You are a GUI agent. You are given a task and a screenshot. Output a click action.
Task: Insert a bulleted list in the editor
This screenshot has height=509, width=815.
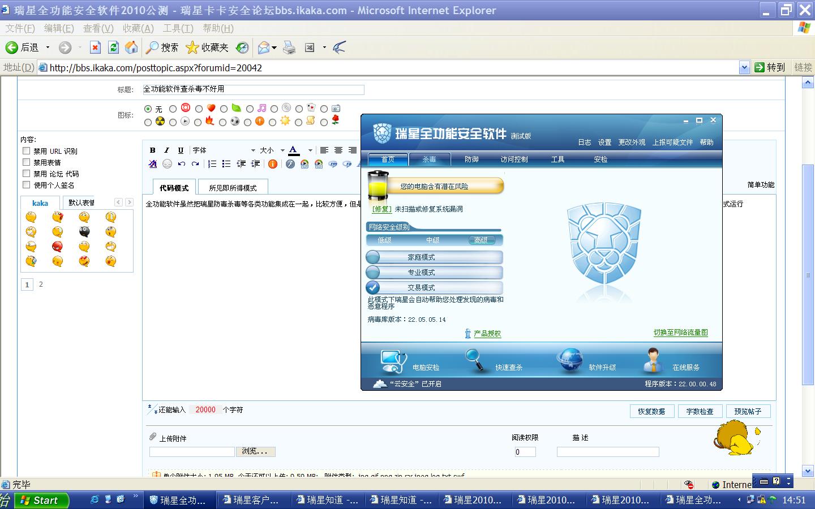(226, 164)
